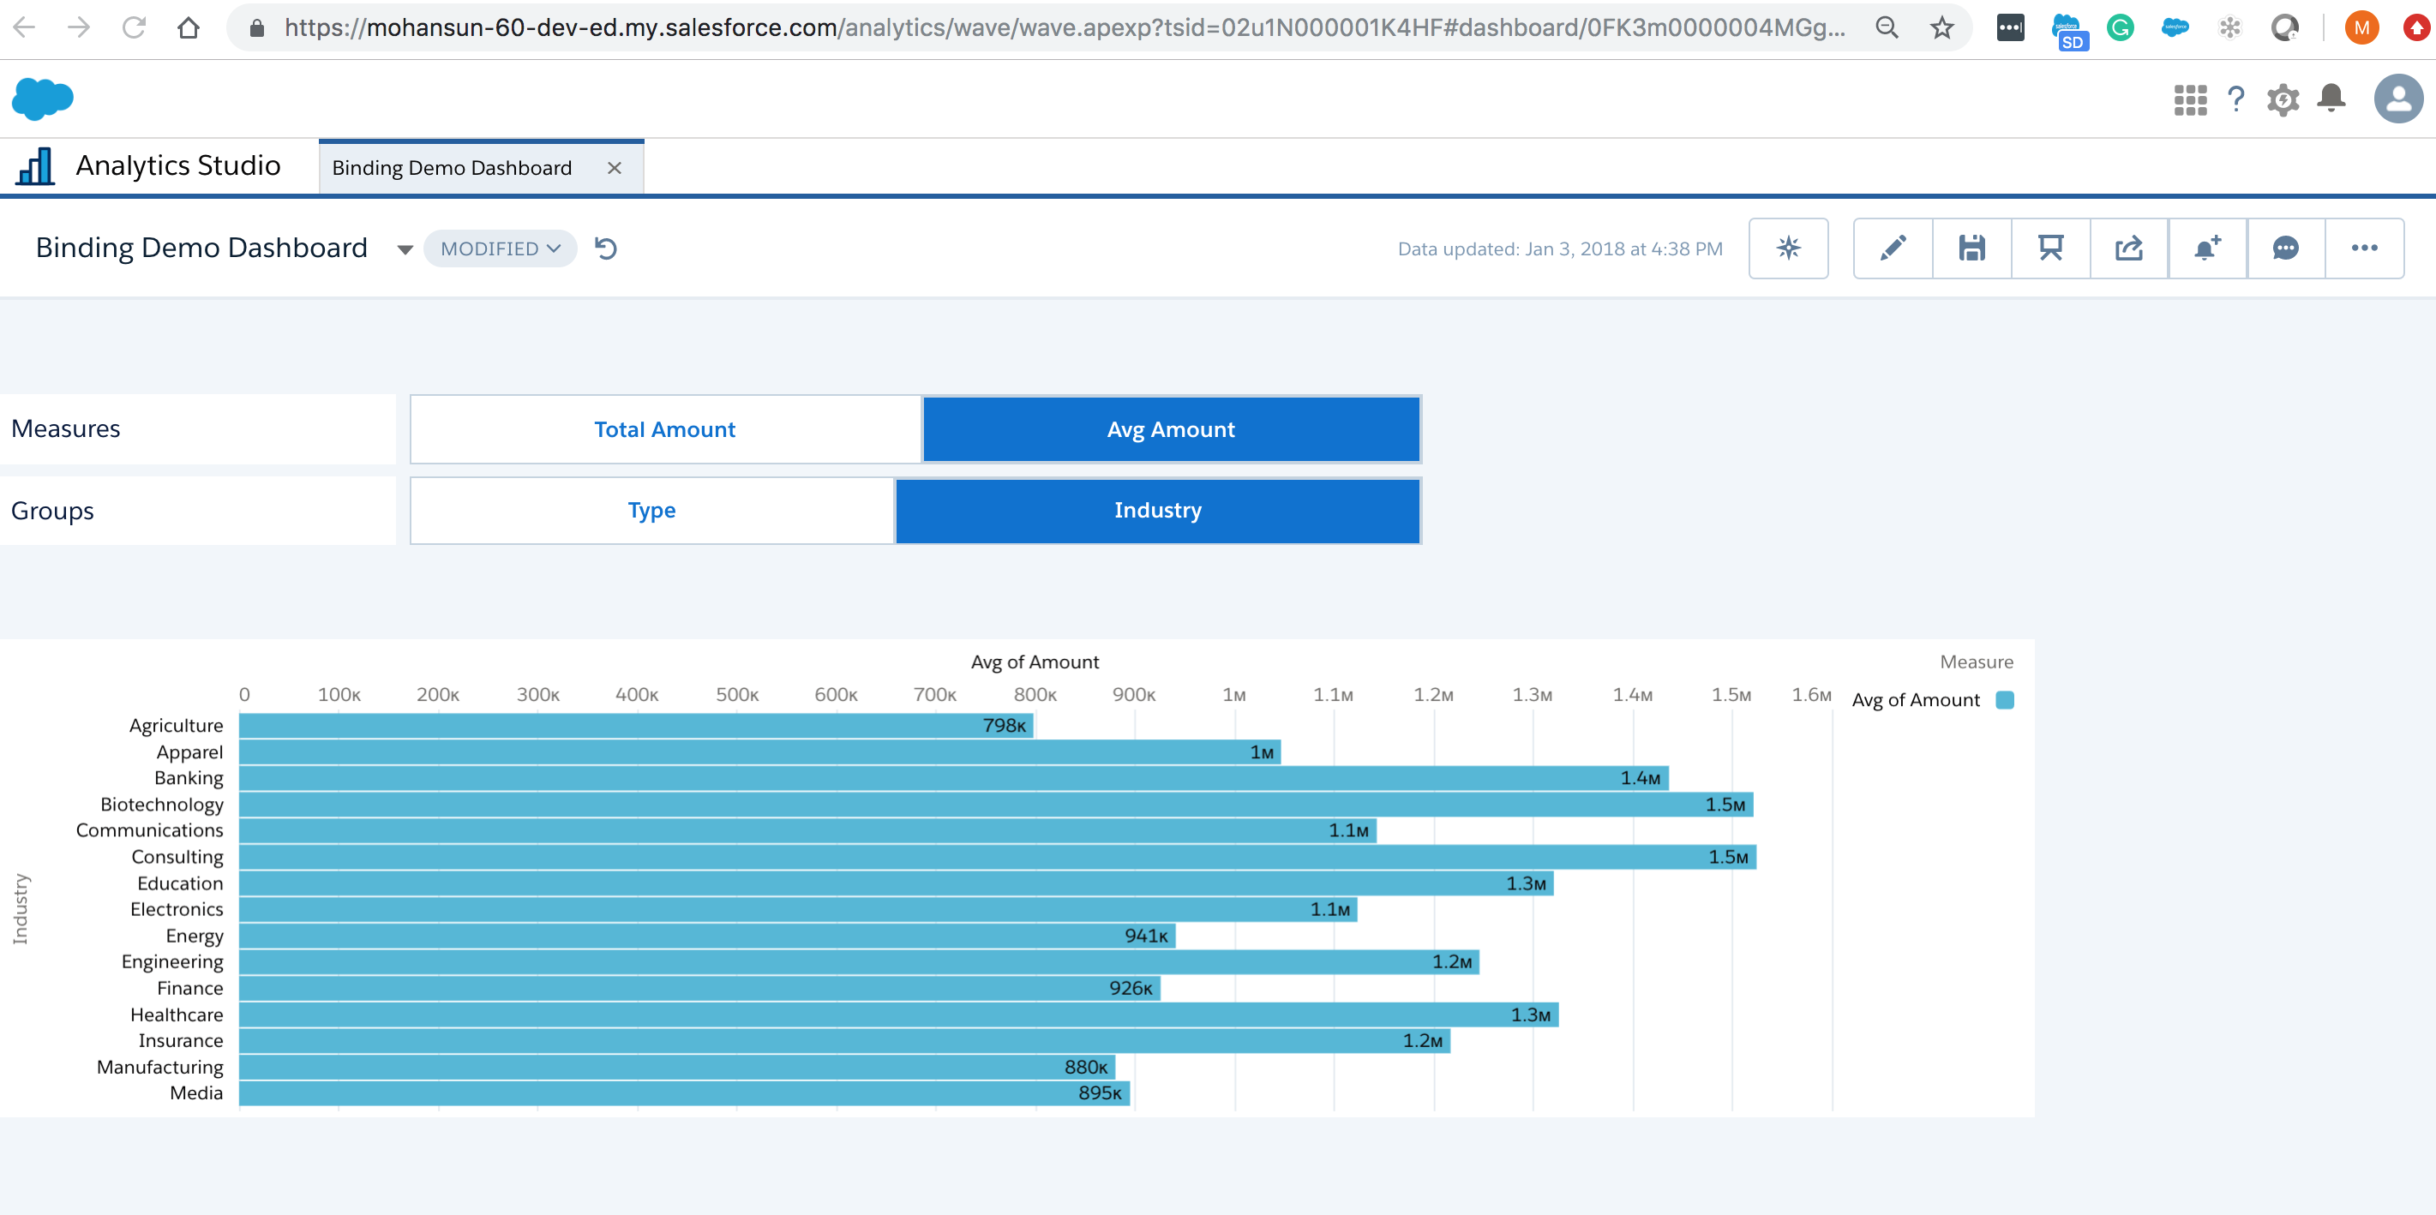Click the Data updated timestamp text
Image resolution: width=2436 pixels, height=1215 pixels.
click(1560, 248)
